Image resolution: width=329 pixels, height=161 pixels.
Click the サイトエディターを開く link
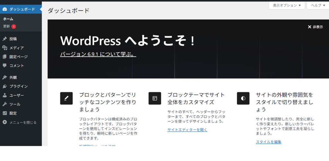pyautogui.click(x=187, y=130)
